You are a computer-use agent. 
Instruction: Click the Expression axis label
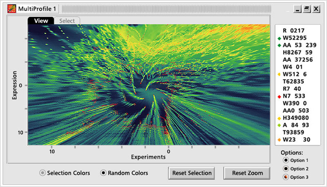coord(14,85)
